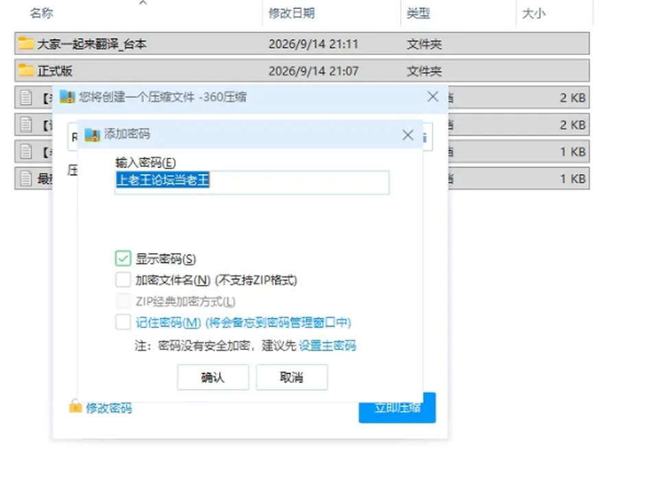This screenshot has height=477, width=659.
Task: Click the 取消 button
Action: click(292, 377)
